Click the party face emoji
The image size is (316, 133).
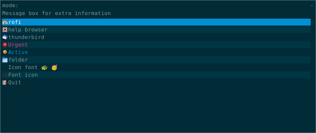(x=54, y=67)
